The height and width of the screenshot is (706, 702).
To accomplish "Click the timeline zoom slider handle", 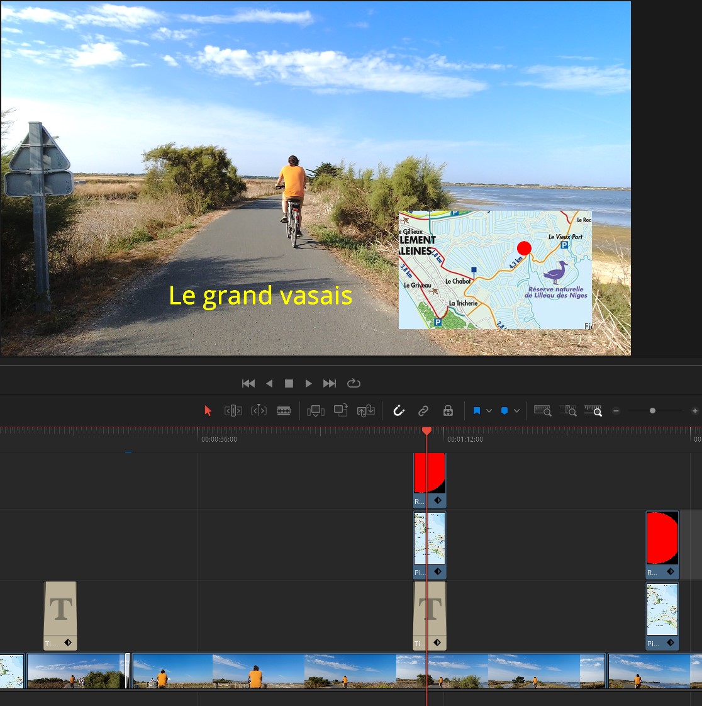I will click(x=652, y=411).
